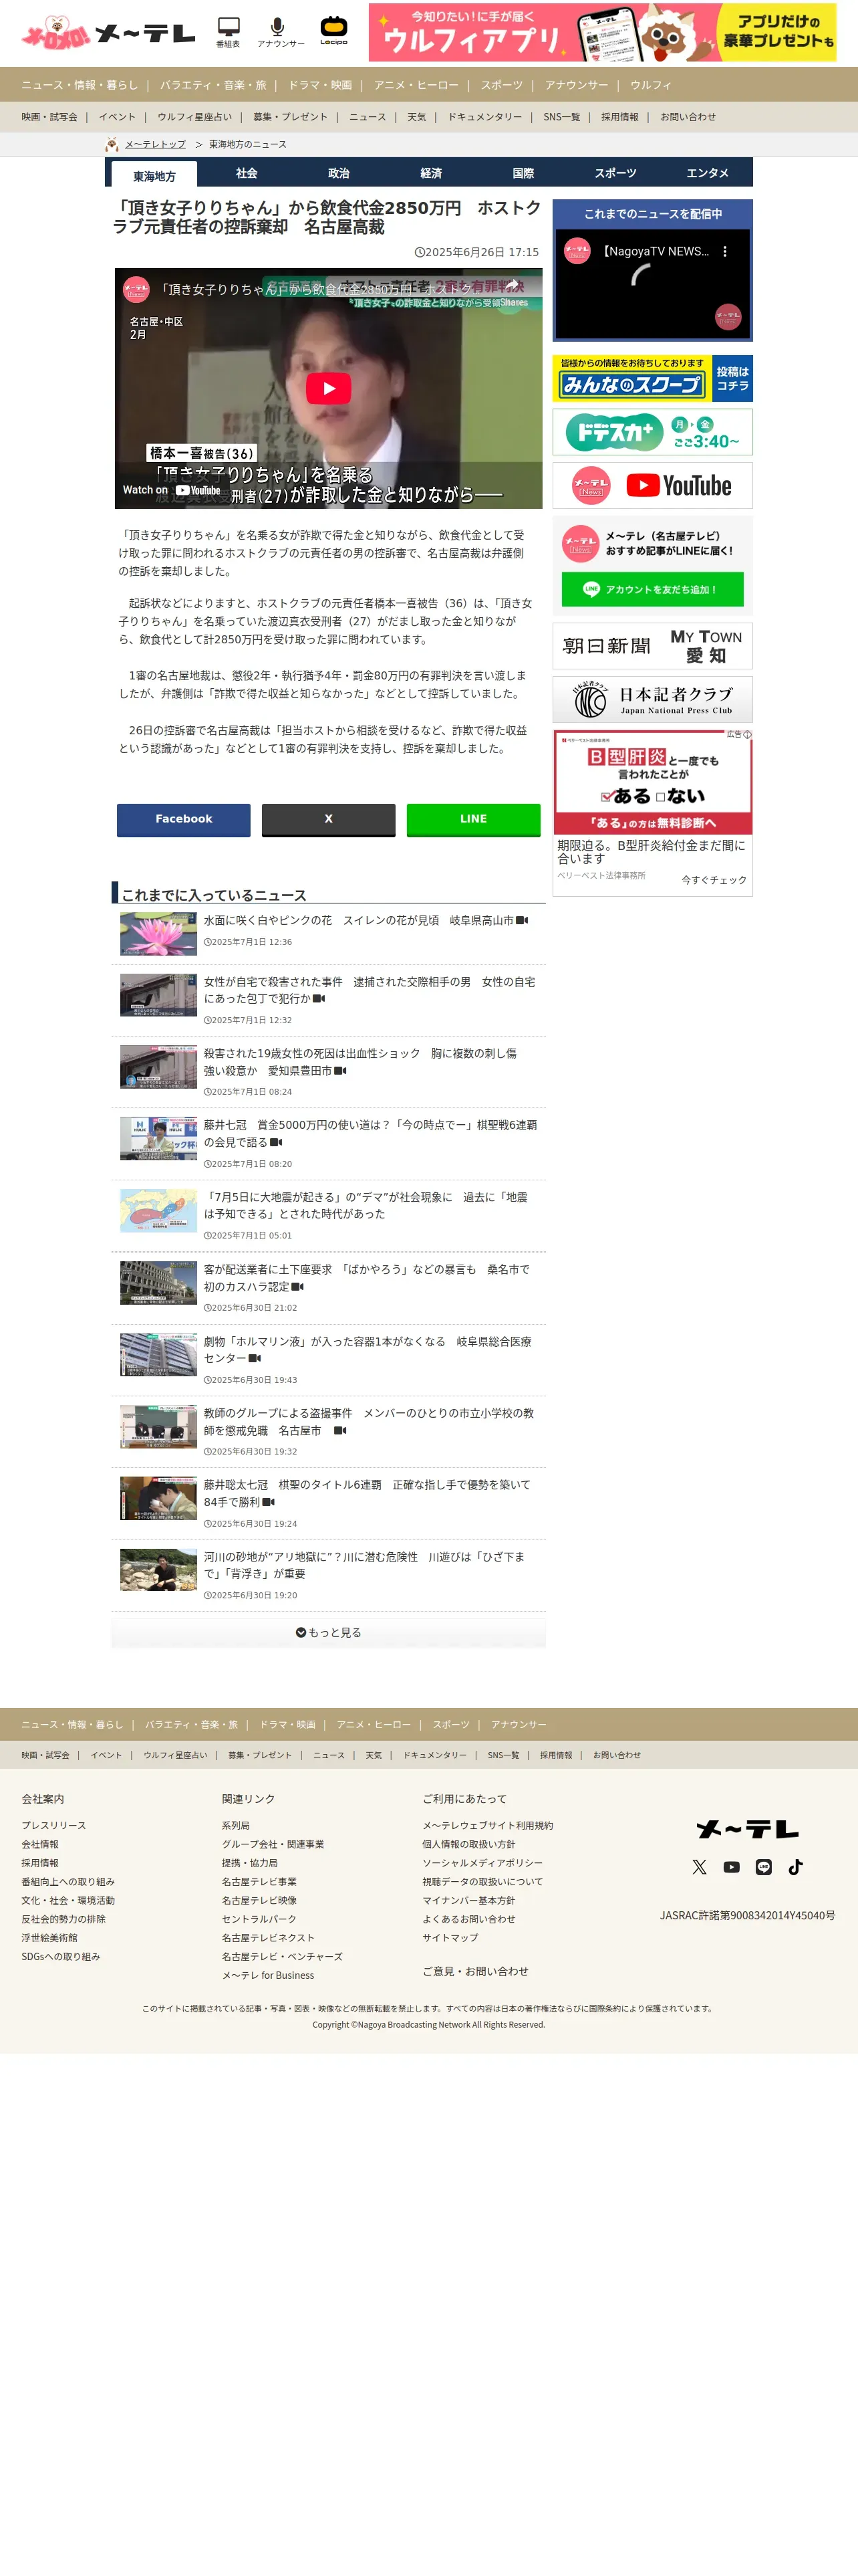Share article on Facebook
The height and width of the screenshot is (2576, 858).
point(184,819)
